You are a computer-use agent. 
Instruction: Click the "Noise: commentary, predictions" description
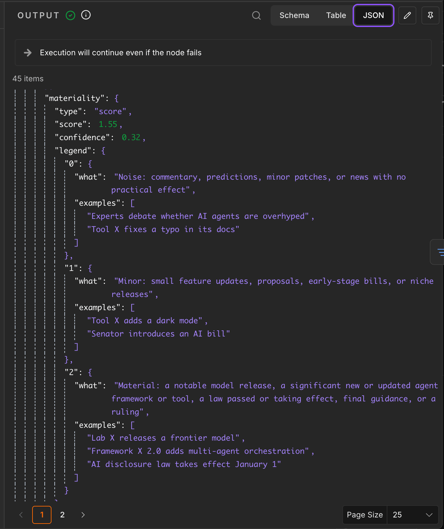[x=259, y=184]
